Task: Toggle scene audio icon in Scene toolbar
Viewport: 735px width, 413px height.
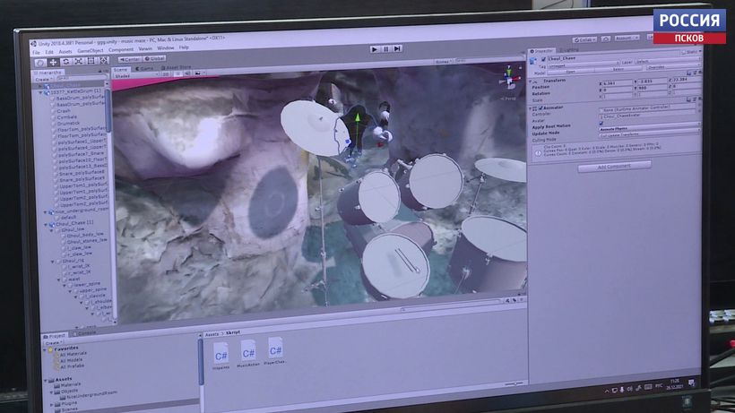Action: (186, 73)
